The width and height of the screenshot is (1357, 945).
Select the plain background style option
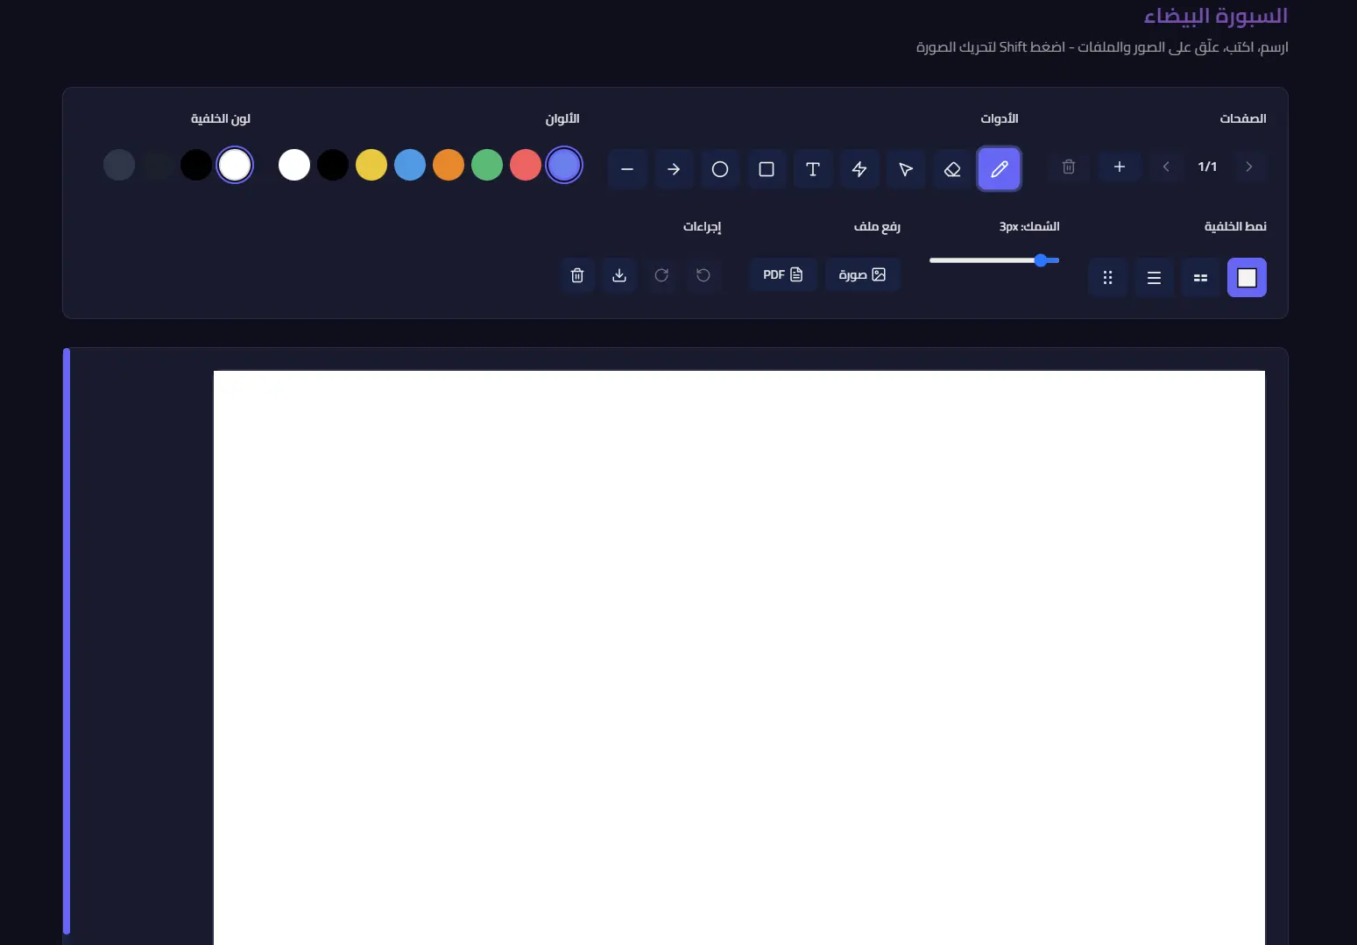tap(1247, 278)
